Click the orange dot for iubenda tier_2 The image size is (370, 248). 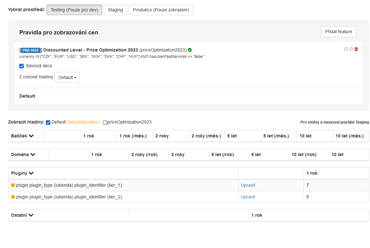(x=13, y=197)
